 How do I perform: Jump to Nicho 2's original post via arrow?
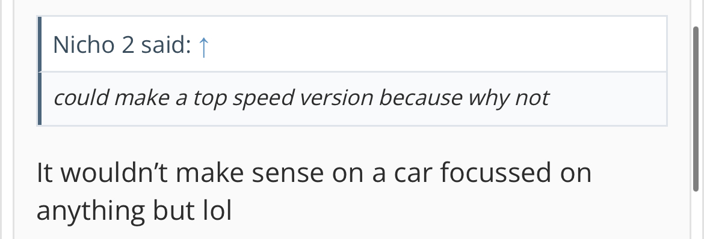pos(203,46)
